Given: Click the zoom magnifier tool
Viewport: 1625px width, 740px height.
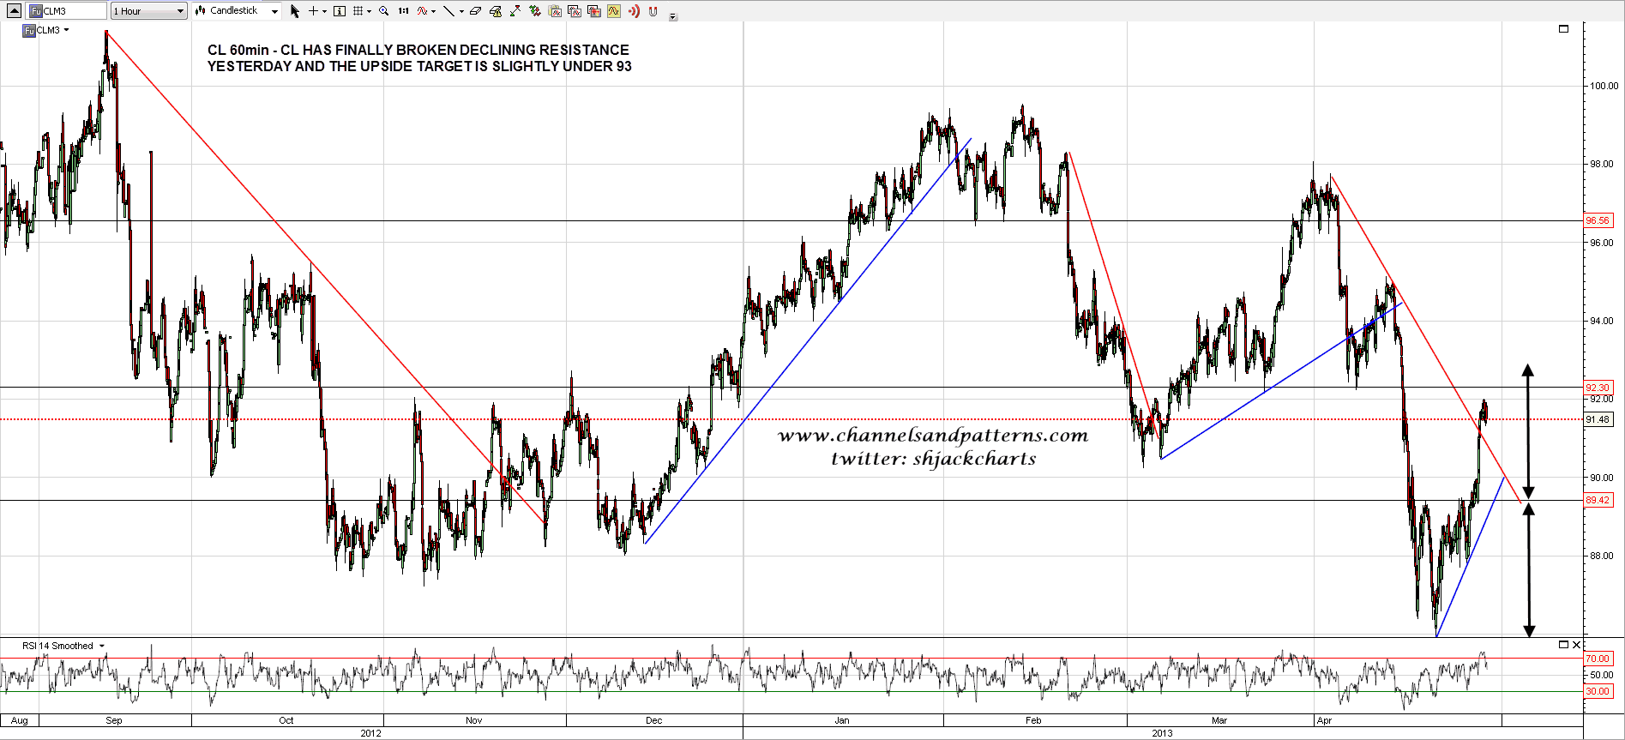Looking at the screenshot, I should point(383,11).
